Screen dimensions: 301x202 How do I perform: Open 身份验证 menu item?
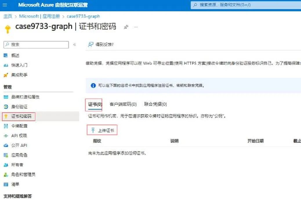[x=19, y=107]
